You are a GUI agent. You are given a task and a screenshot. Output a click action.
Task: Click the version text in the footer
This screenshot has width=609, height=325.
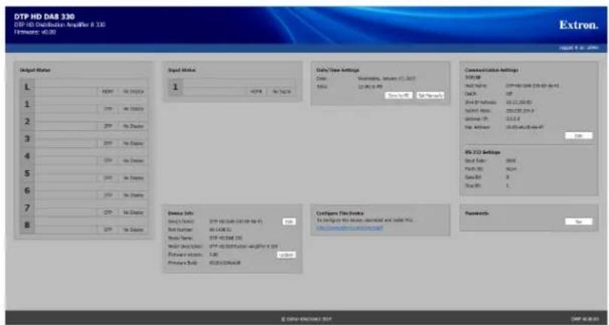coord(584,319)
